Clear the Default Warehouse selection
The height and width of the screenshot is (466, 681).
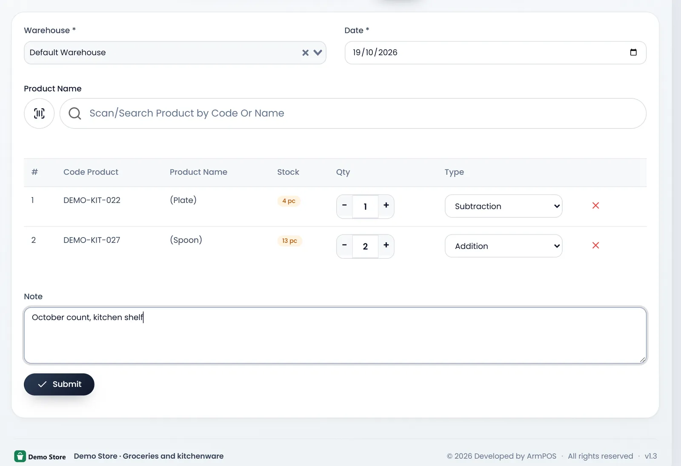click(x=305, y=53)
